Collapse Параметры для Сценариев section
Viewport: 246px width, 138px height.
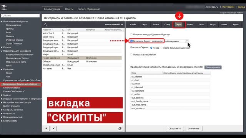click(2, 51)
